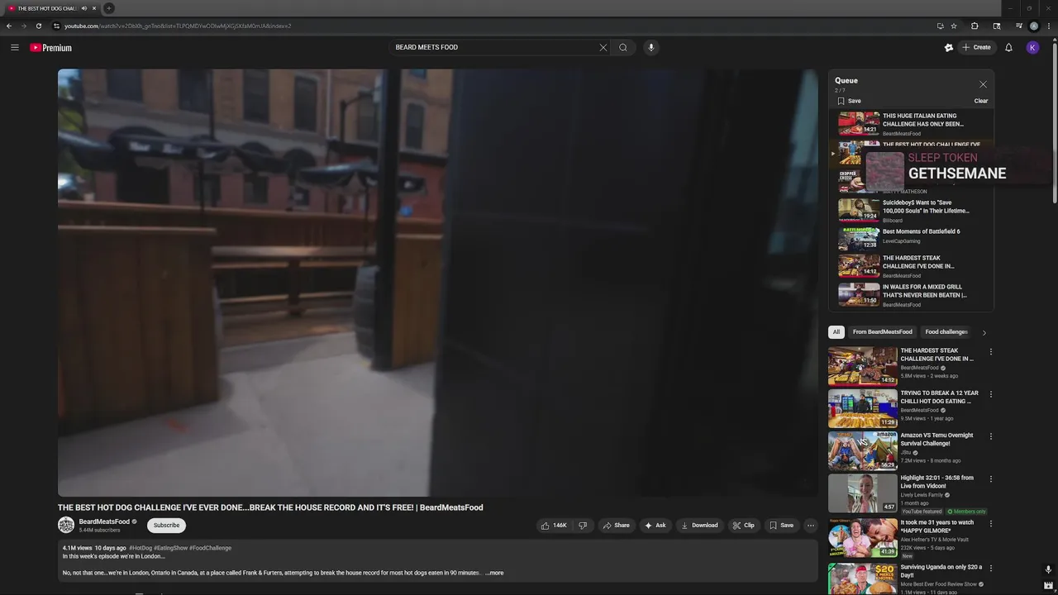Viewport: 1058px width, 595px height.
Task: View site information icon in address bar
Action: pos(57,26)
